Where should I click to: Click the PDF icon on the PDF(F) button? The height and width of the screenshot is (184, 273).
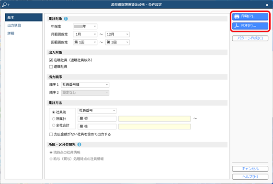point(237,26)
